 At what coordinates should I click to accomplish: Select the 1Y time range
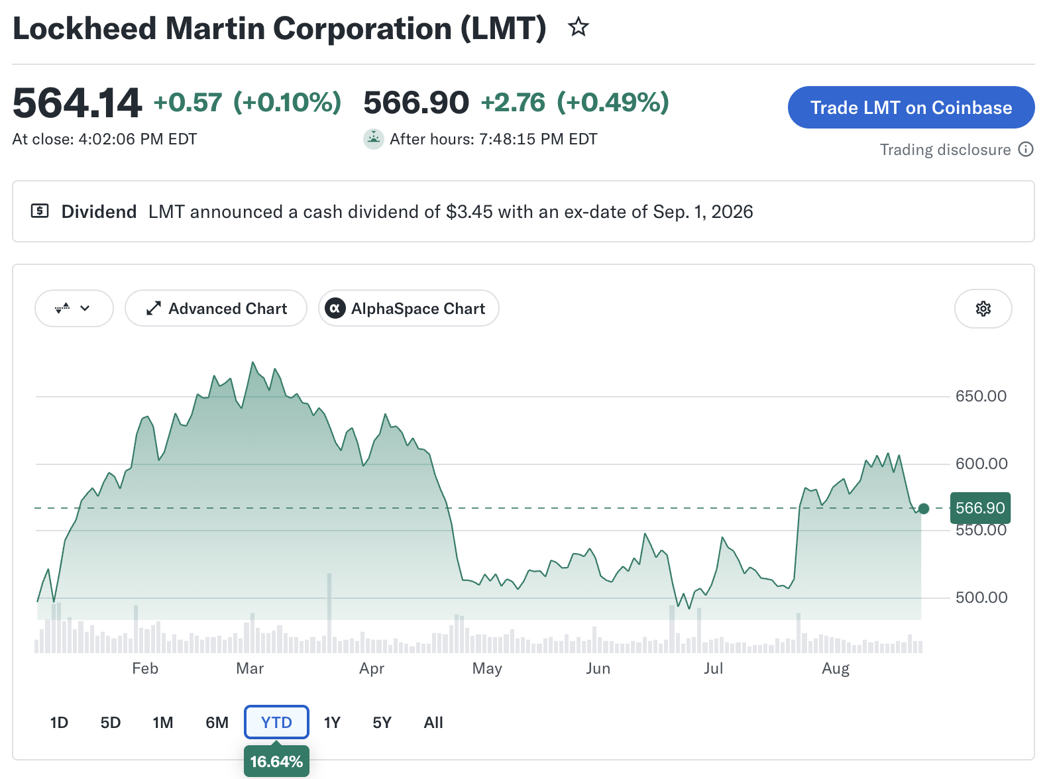(332, 722)
